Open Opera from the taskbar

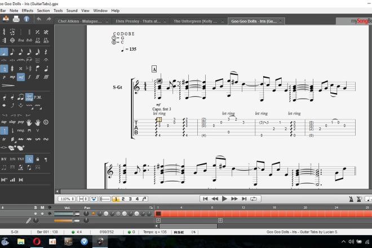click(x=37, y=242)
